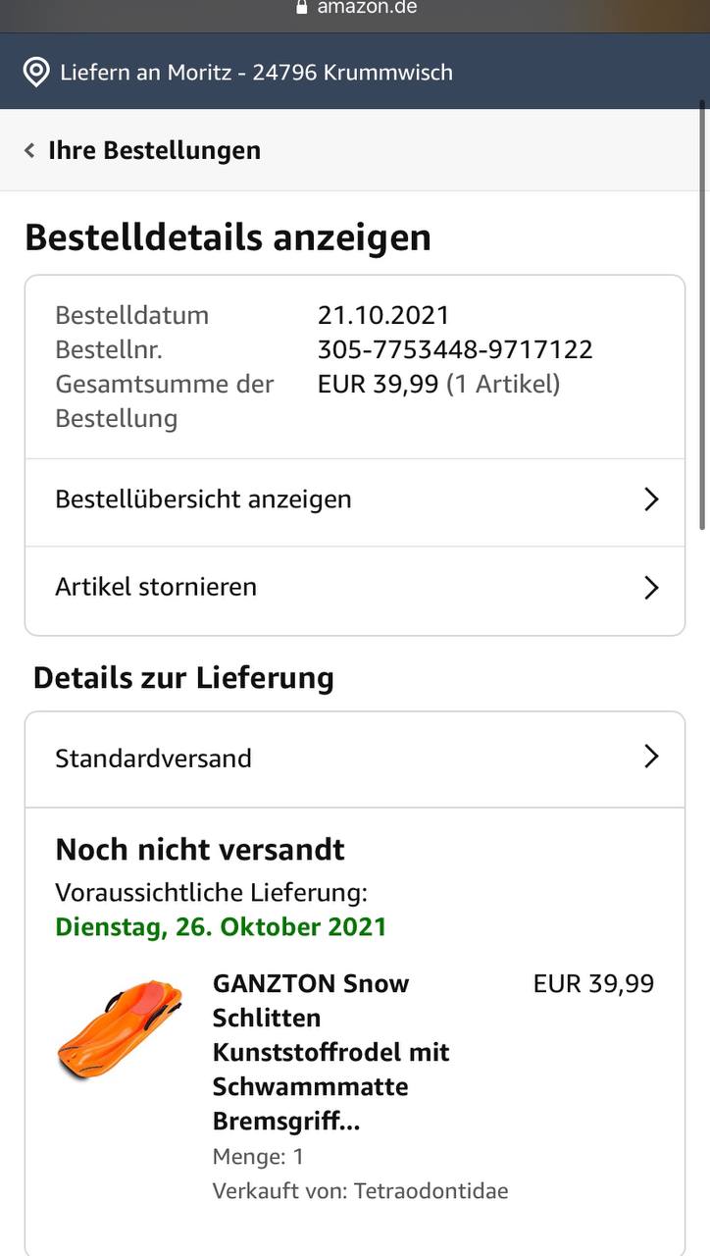This screenshot has width=710, height=1256.
Task: Open the GANZTON Snow Schlitten product title
Action: [x=331, y=1052]
